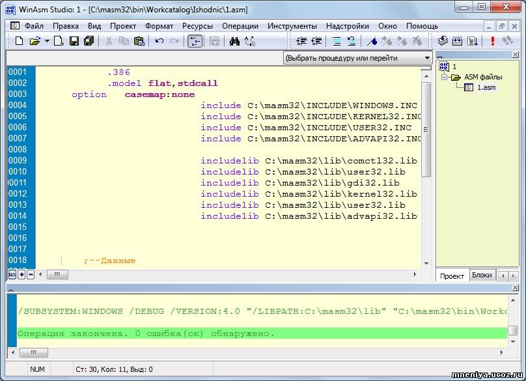Image resolution: width=526 pixels, height=381 pixels.
Task: Toggle the greyed dialog editor toolbar button
Action: [214, 41]
